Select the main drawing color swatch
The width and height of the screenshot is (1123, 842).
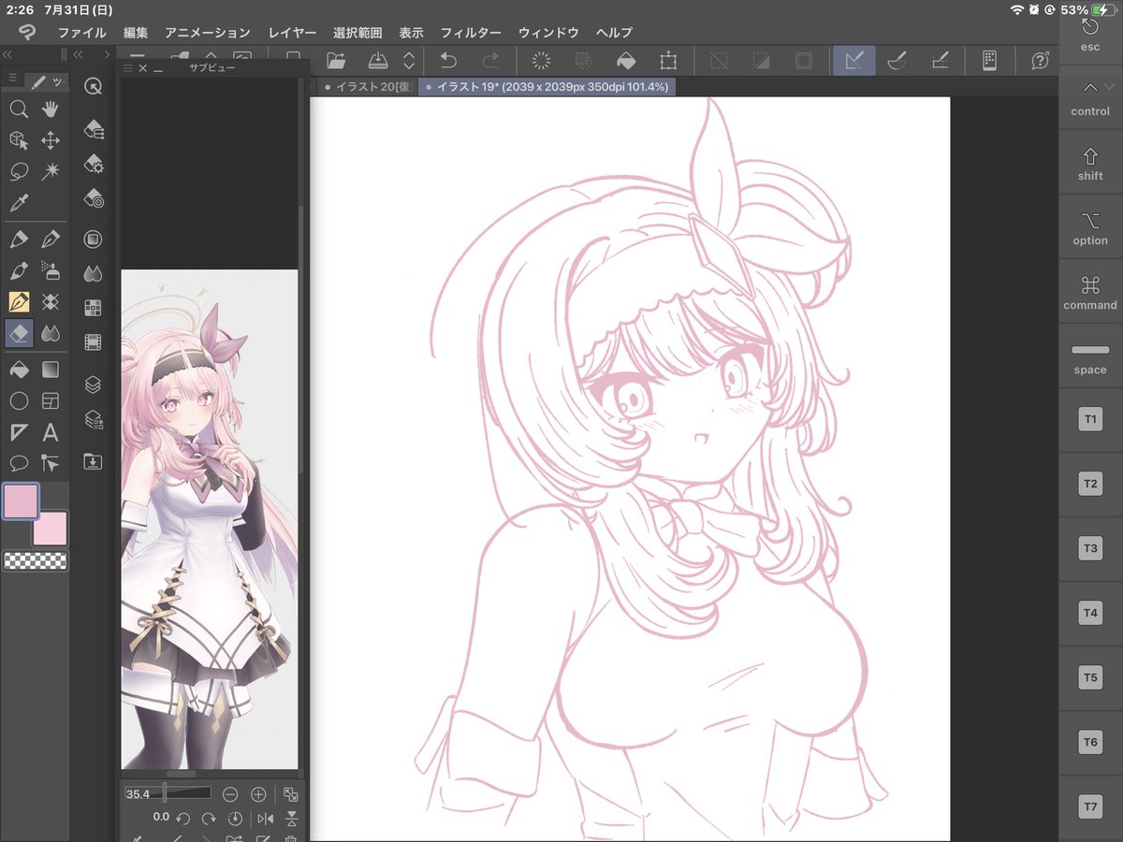(21, 501)
